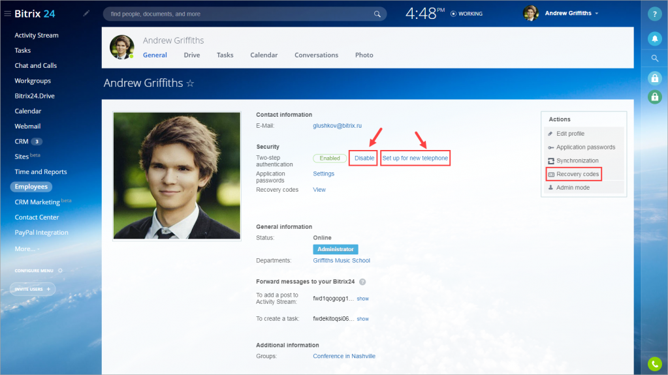Open Bitrix24.Drive in the sidebar
This screenshot has height=375, width=668.
click(35, 96)
